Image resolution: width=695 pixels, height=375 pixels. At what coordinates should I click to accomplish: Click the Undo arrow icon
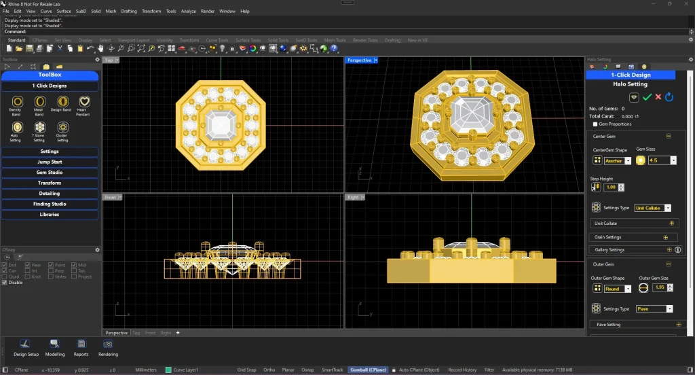coord(90,48)
